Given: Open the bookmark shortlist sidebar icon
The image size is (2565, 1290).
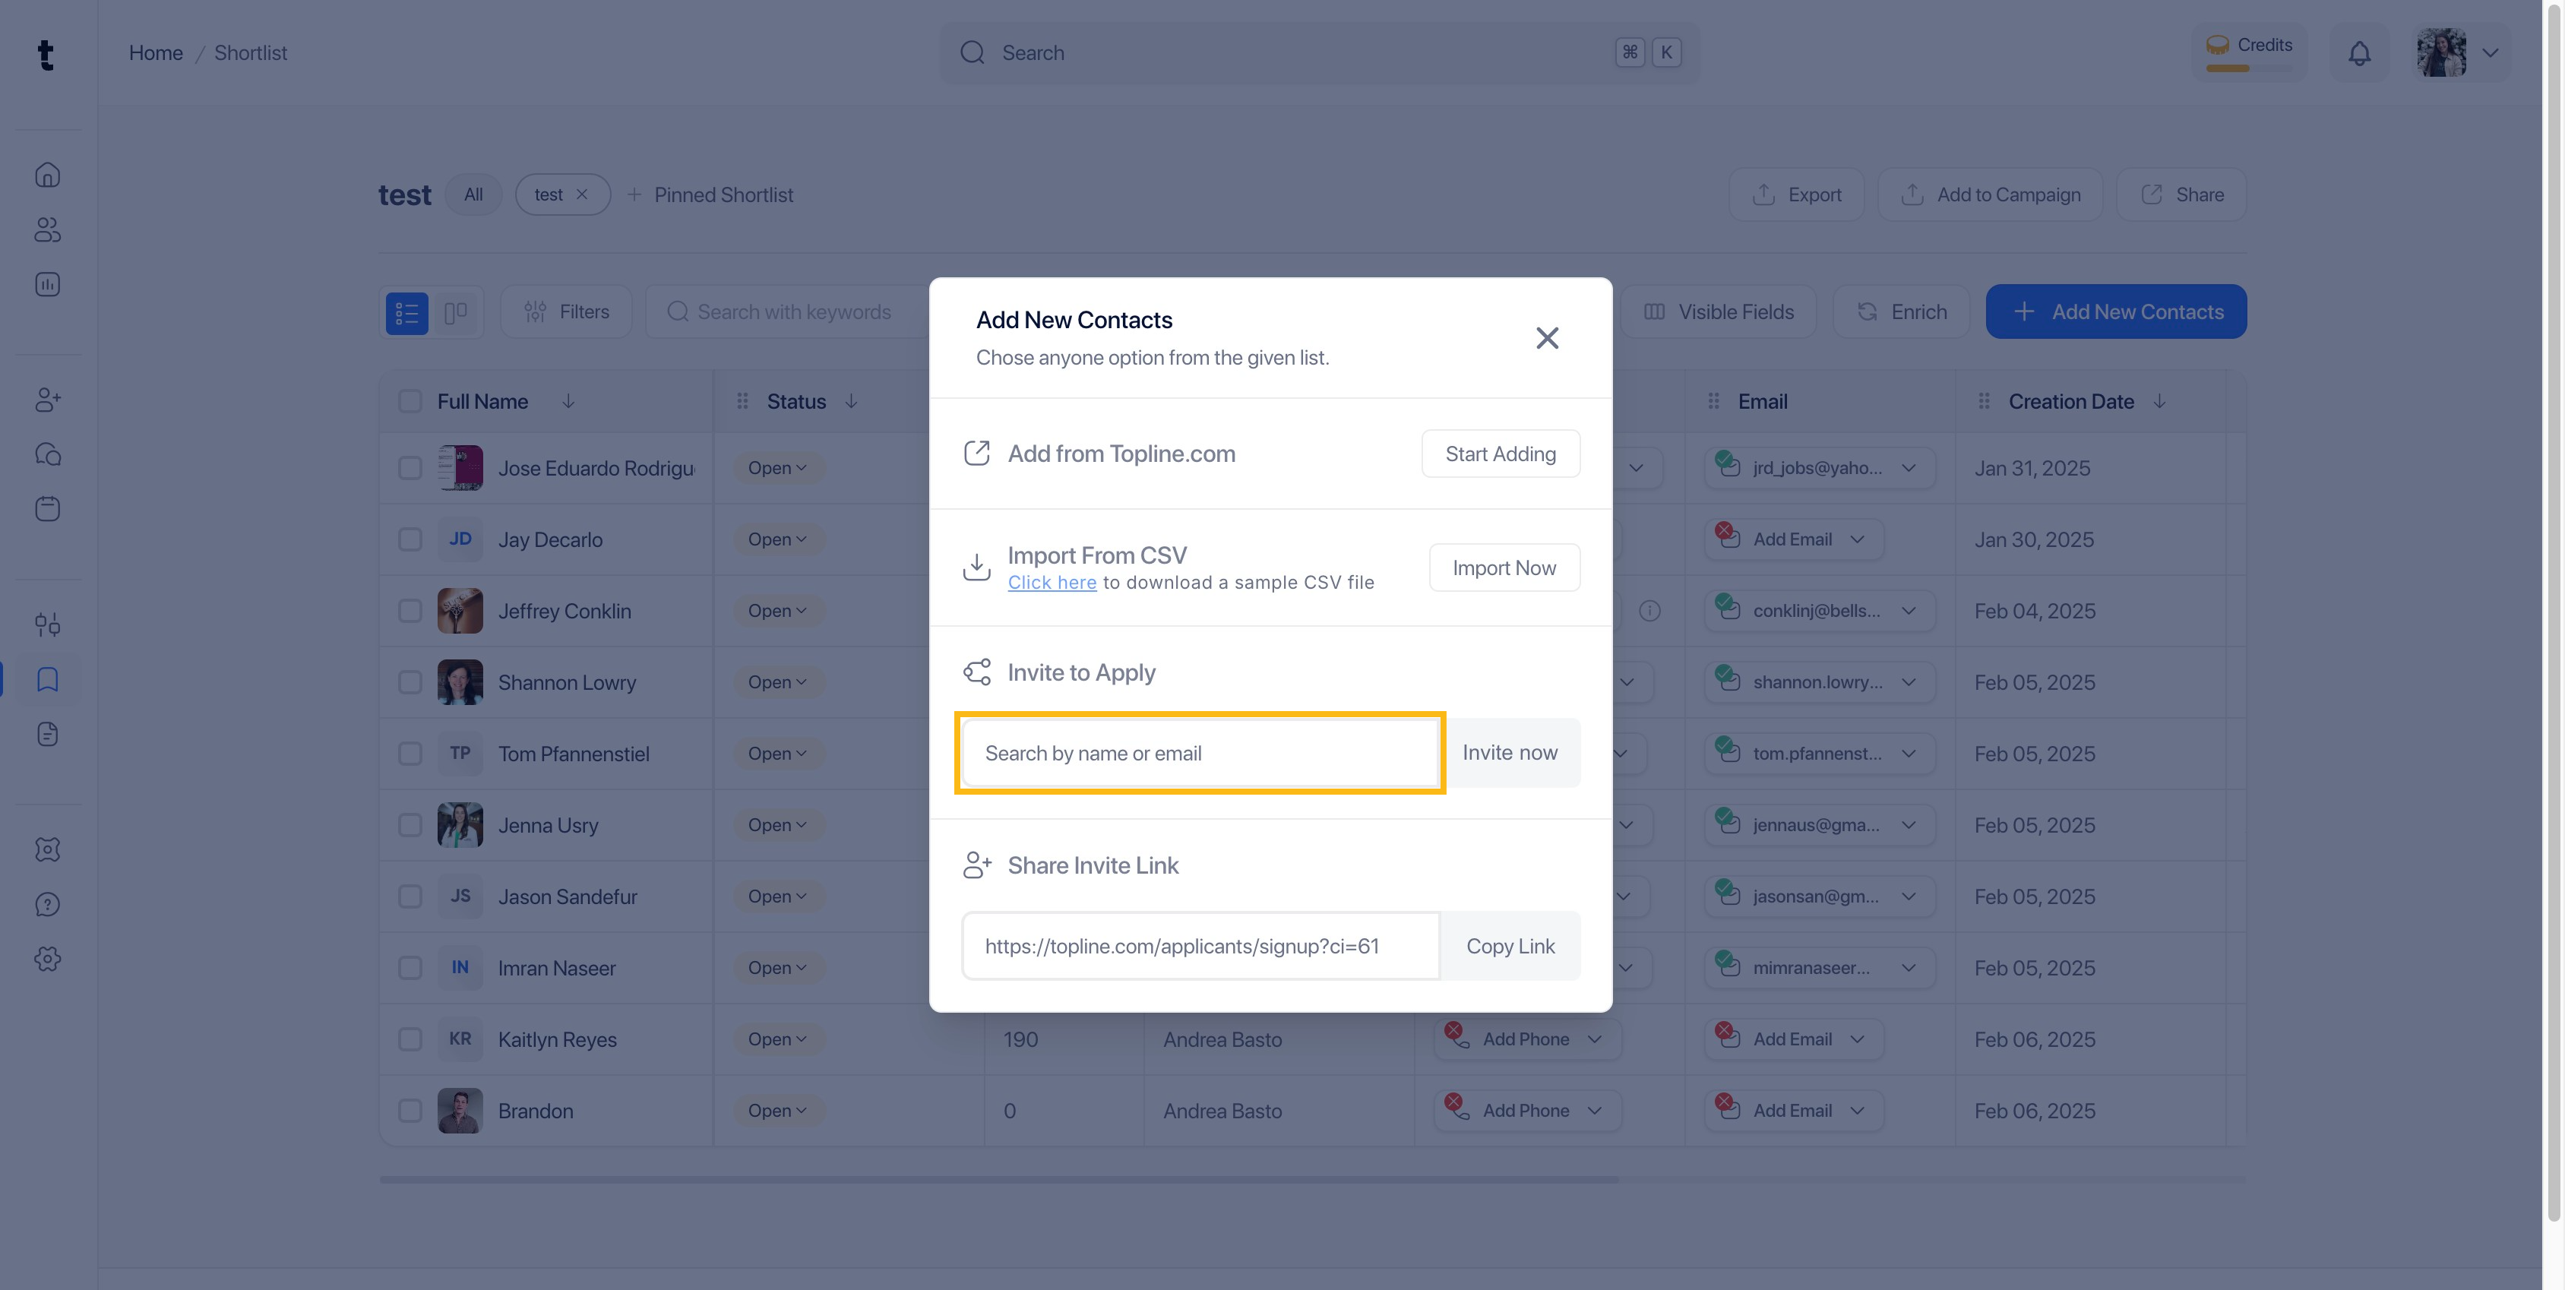Looking at the screenshot, I should [48, 680].
